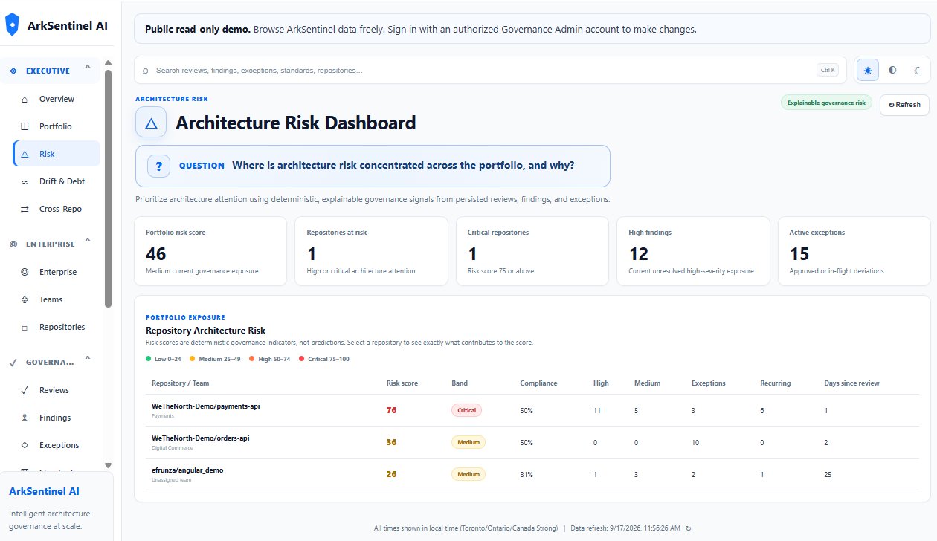
Task: Open the Portfolio page
Action: coord(57,126)
